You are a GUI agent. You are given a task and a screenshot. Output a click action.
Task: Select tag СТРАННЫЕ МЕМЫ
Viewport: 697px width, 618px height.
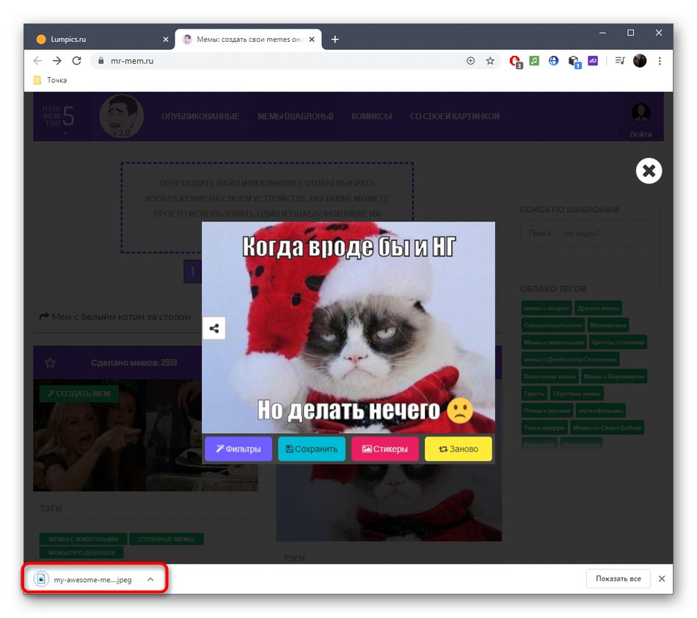coord(167,539)
